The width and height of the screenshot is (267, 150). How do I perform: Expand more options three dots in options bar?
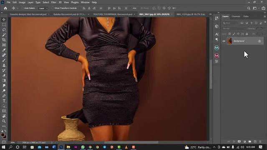134,8
